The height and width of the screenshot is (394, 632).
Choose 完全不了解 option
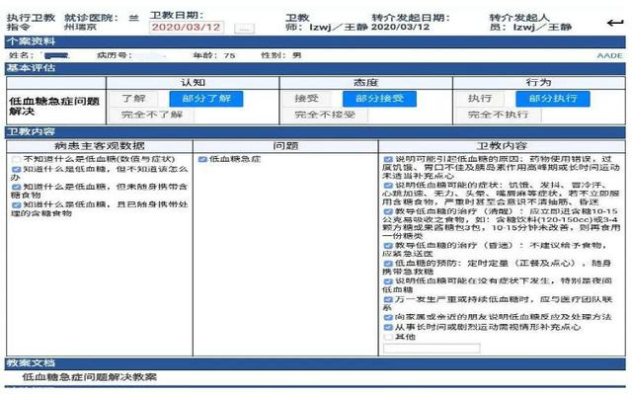tap(152, 115)
